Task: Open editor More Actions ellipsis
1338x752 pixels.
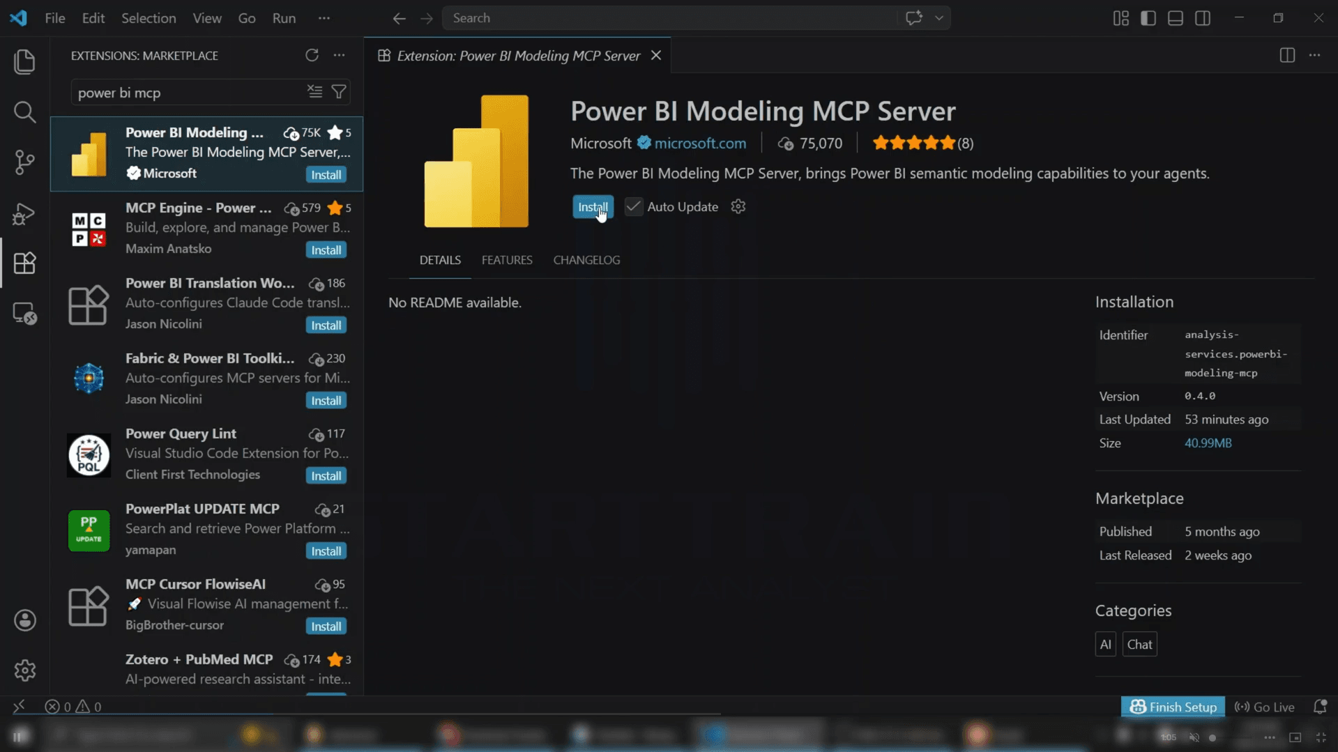Action: point(1314,55)
